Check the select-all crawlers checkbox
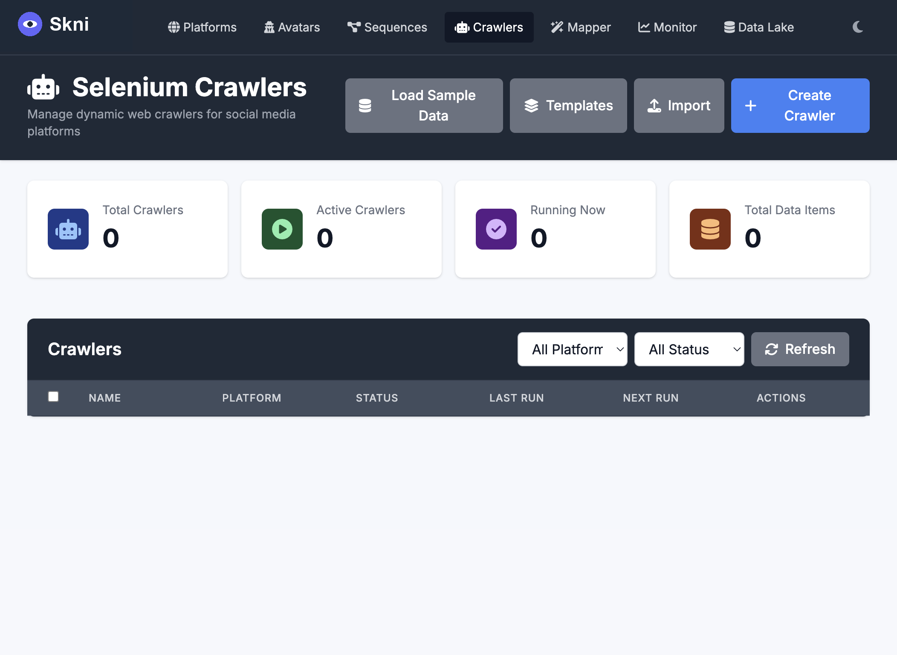This screenshot has width=897, height=655. [x=53, y=396]
